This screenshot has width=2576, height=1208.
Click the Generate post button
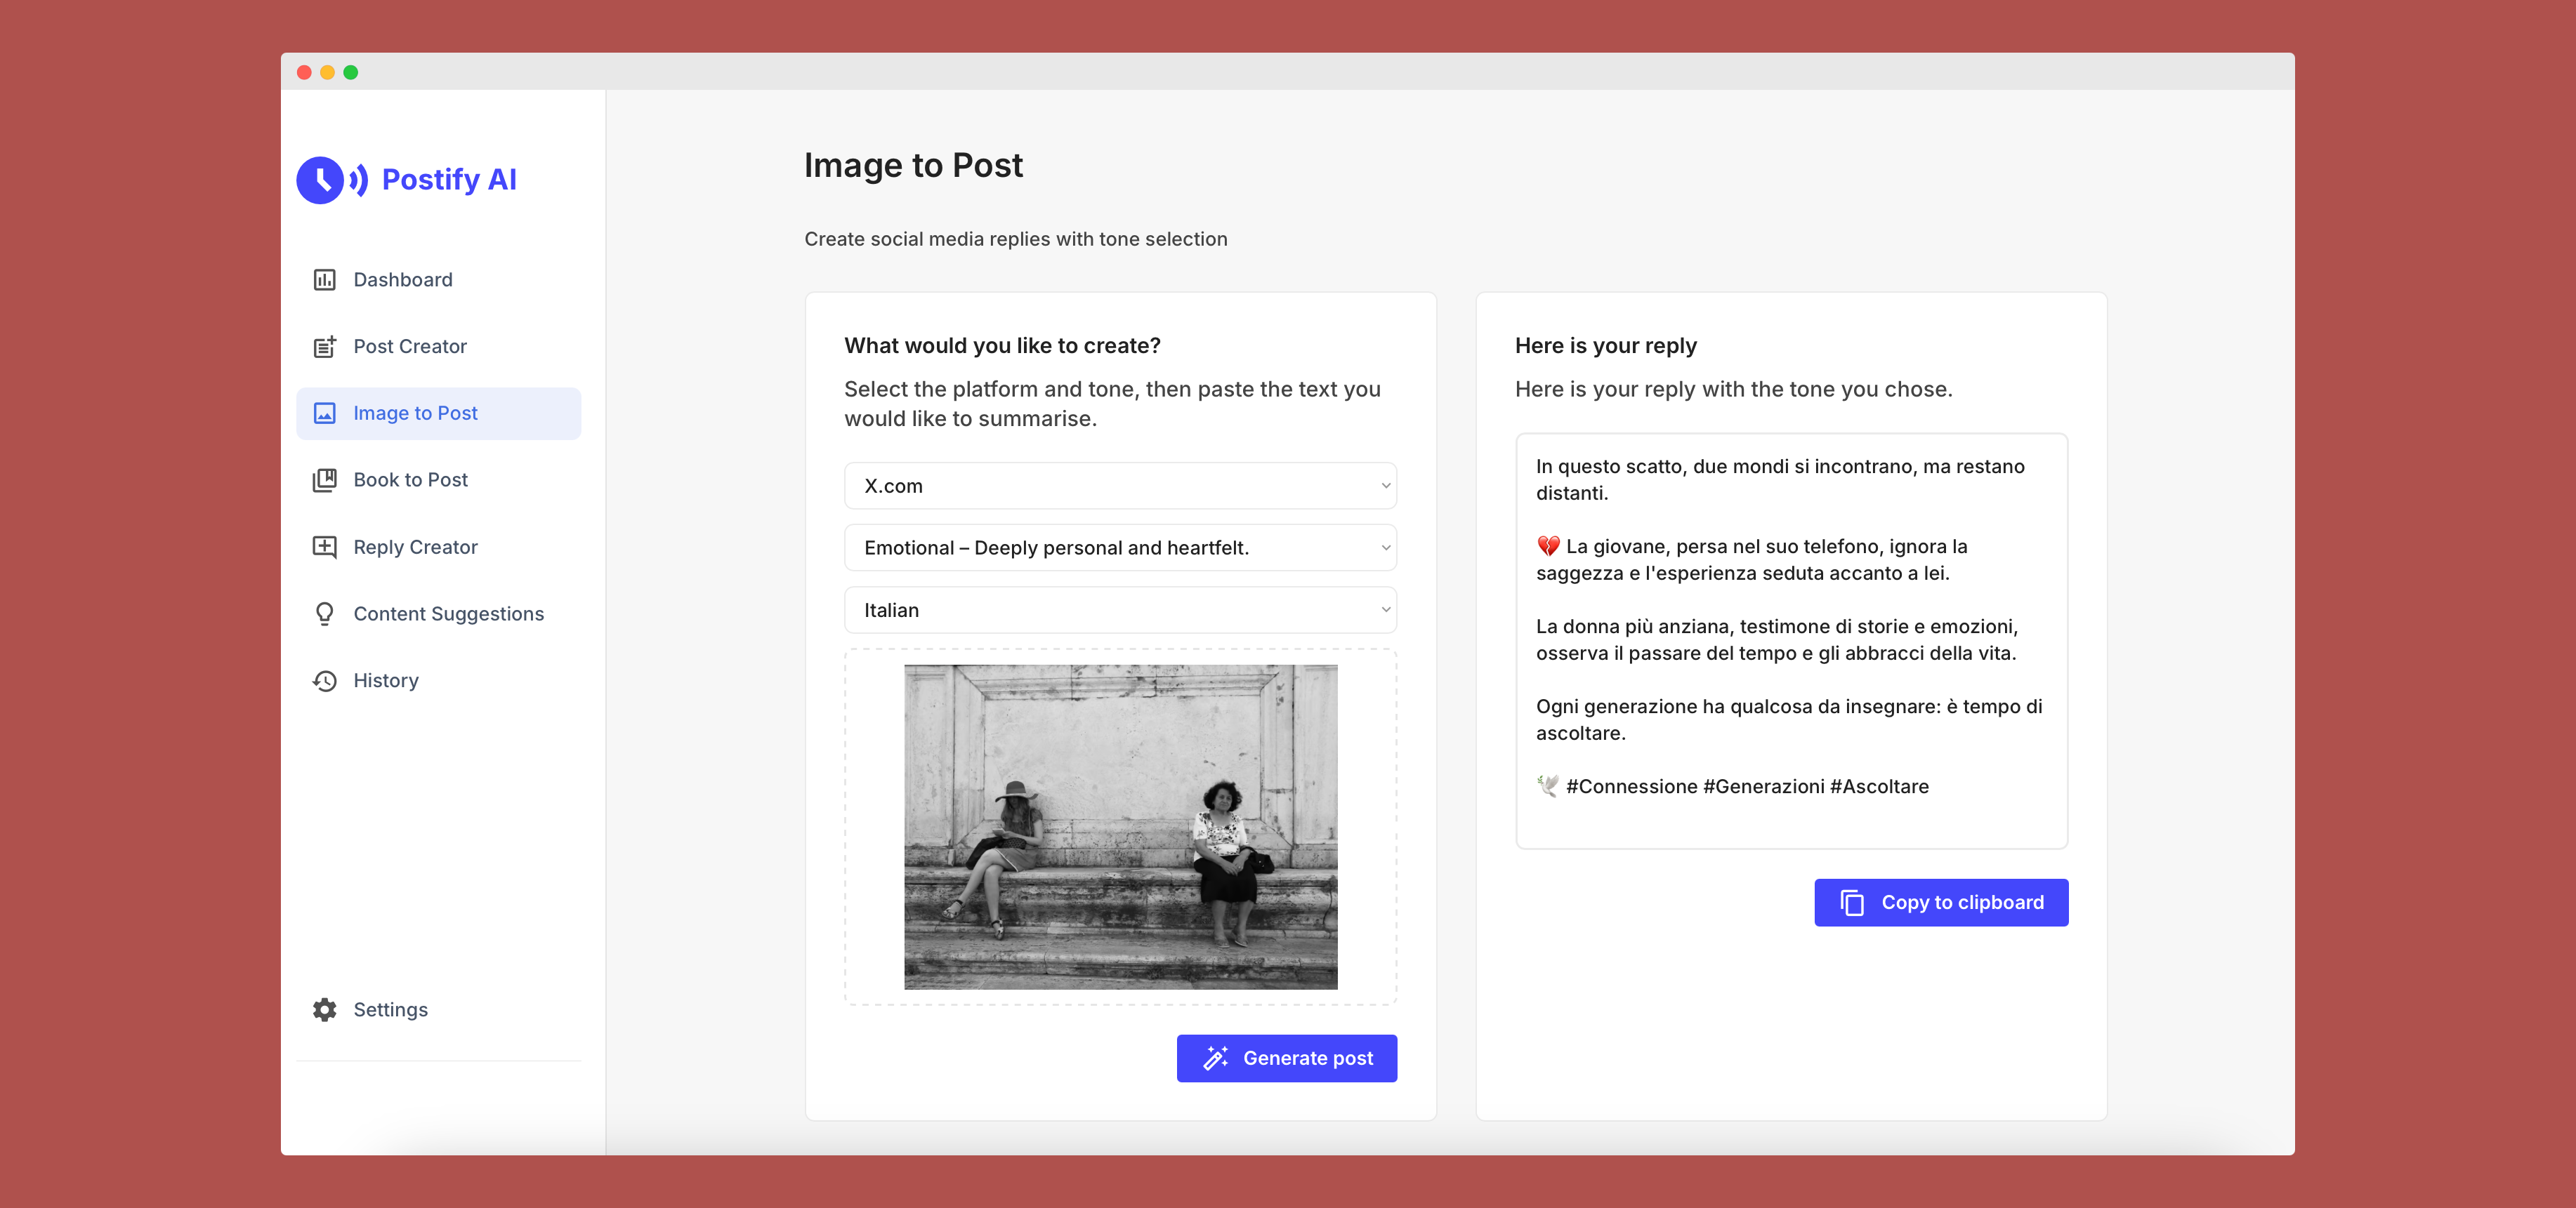[1287, 1057]
